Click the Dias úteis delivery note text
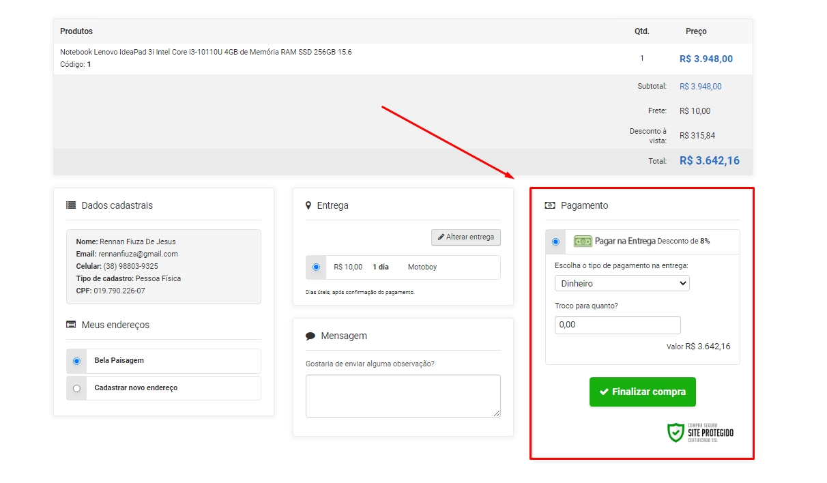Image resolution: width=827 pixels, height=483 pixels. (x=360, y=292)
